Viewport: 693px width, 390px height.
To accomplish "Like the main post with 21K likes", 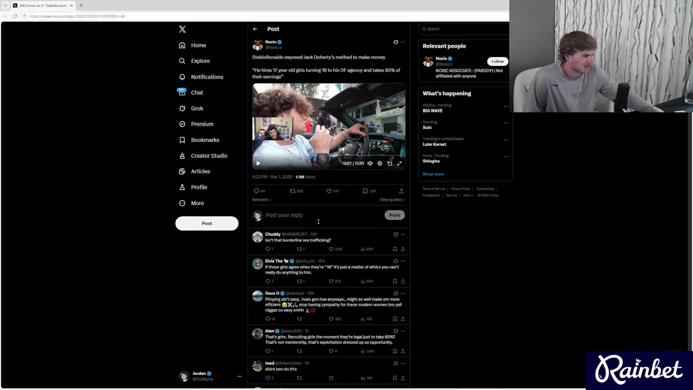I will click(332, 191).
